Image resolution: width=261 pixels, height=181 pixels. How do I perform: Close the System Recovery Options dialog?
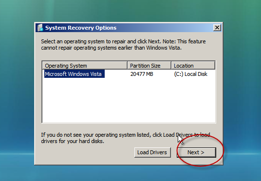point(217,27)
